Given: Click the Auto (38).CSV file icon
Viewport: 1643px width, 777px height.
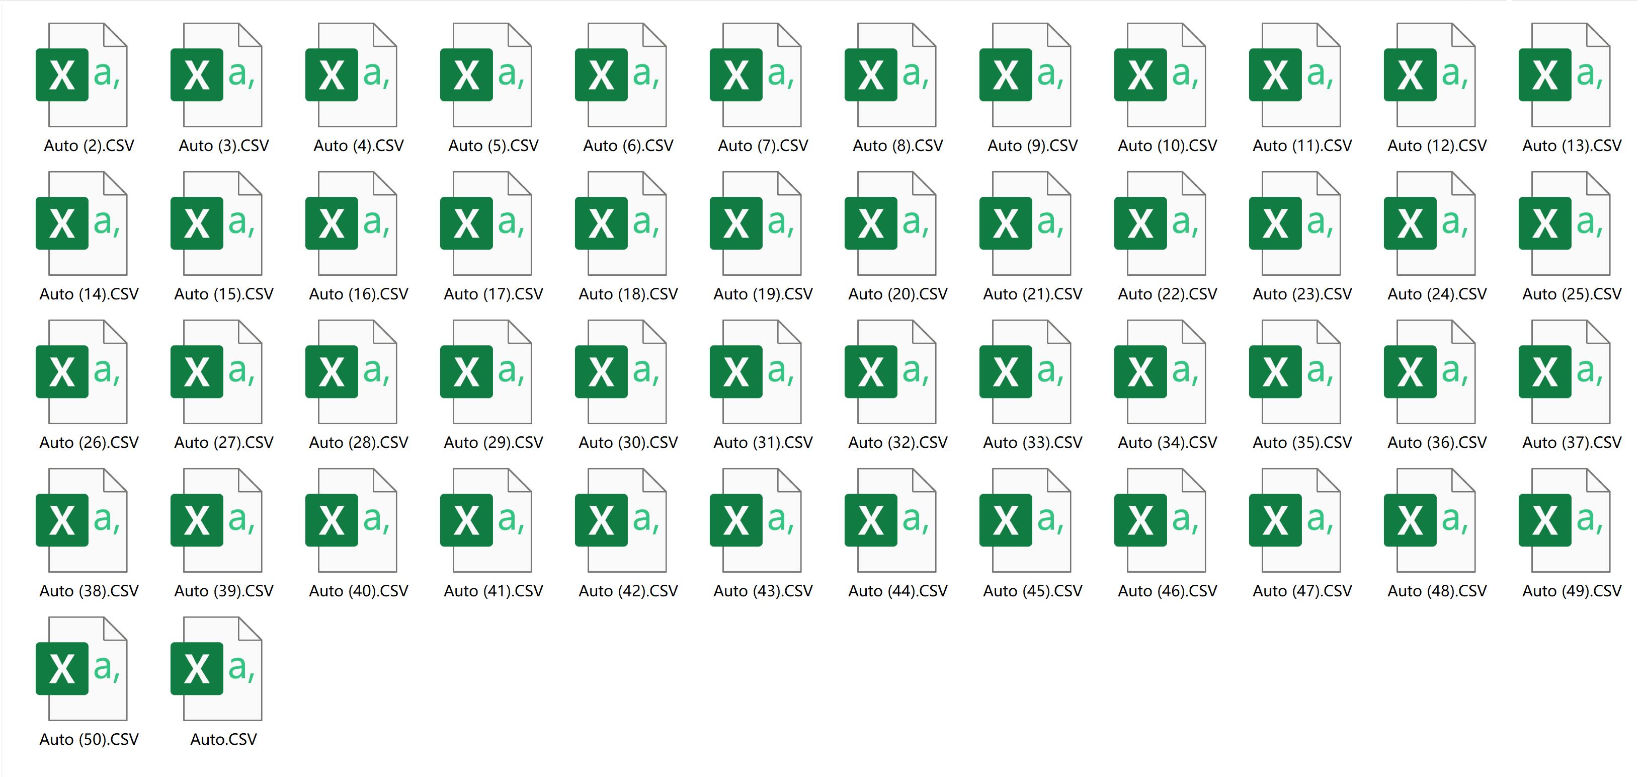Looking at the screenshot, I should pyautogui.click(x=81, y=520).
